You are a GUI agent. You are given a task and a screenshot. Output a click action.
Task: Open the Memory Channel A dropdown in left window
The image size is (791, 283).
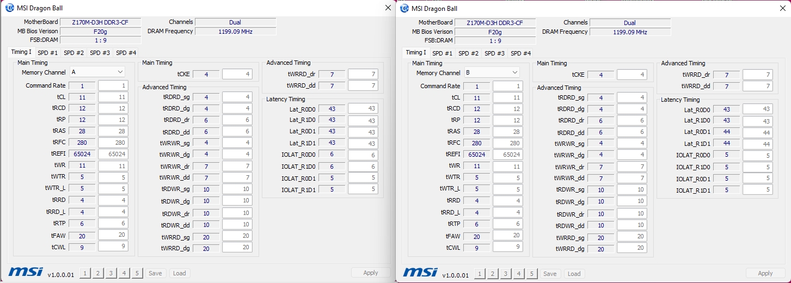(x=97, y=72)
